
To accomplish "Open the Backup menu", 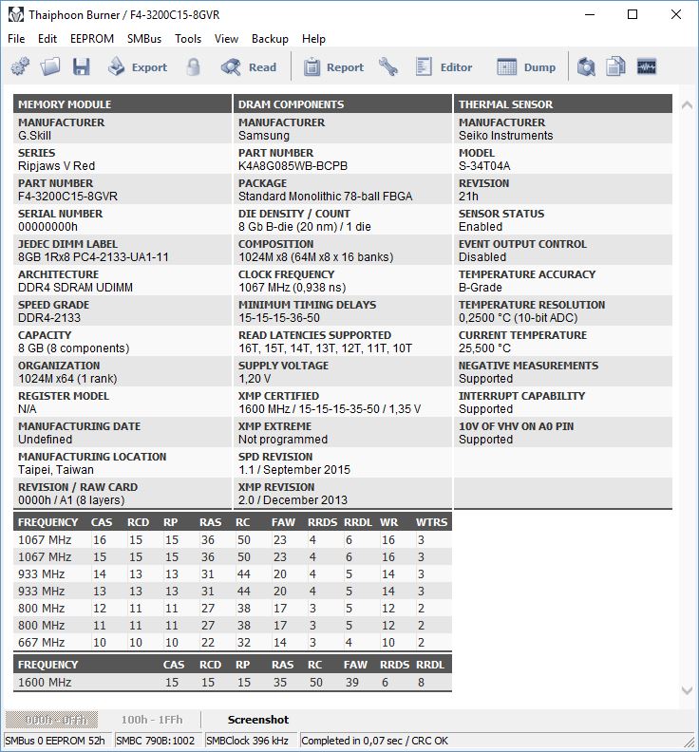I will tap(270, 39).
